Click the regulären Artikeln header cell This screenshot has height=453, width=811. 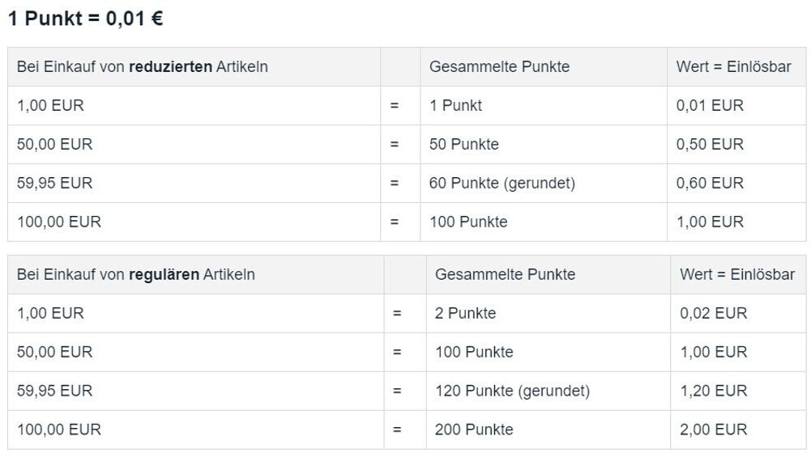[195, 274]
